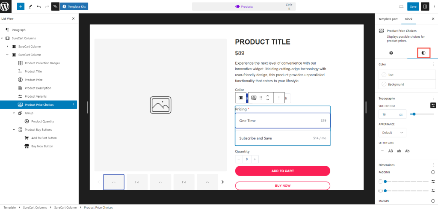Set letter case to uppercase AB
Viewport: 438px width, 209px height.
391,151
